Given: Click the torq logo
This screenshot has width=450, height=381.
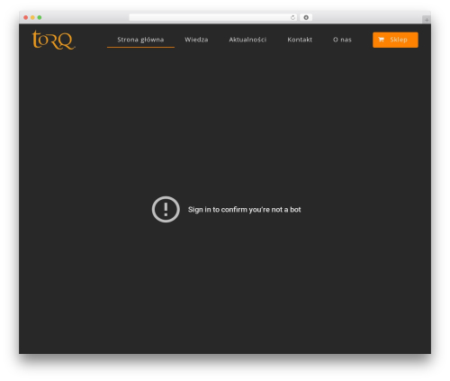Looking at the screenshot, I should 54,40.
